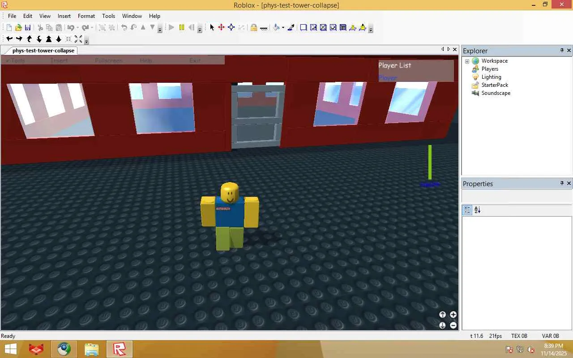The image size is (573, 358).
Task: Click the in-game camera tilt down arrow
Action: 442,325
